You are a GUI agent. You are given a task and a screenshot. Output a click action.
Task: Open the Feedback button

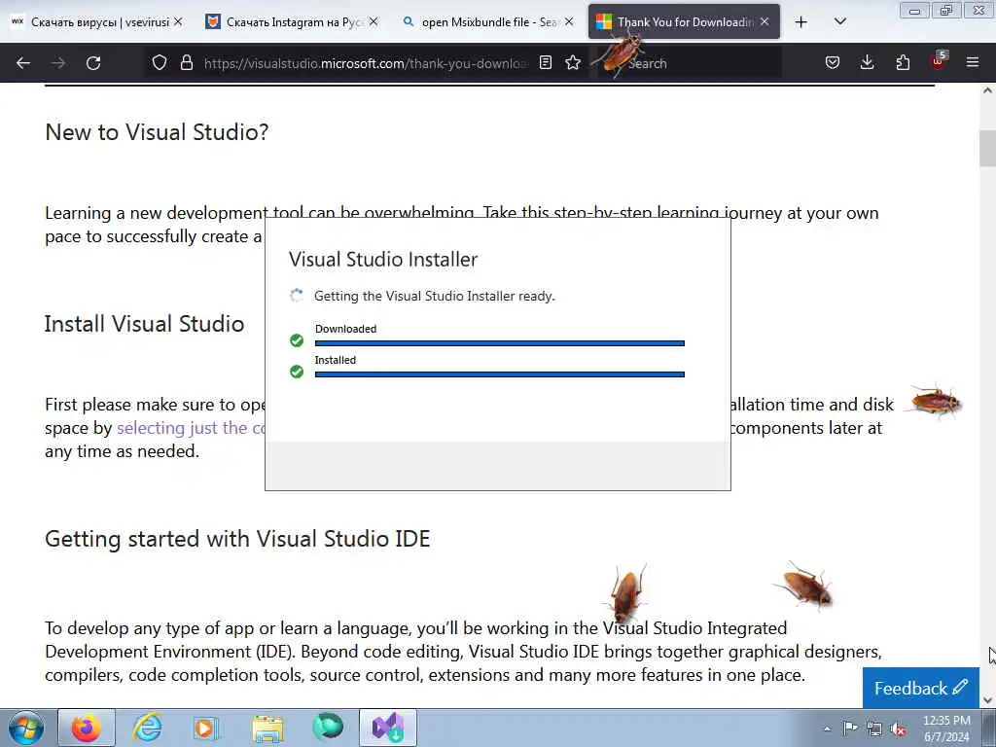click(920, 688)
